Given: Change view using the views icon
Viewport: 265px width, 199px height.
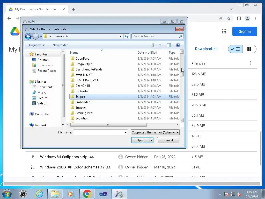Looking at the screenshot, I should coord(154,45).
